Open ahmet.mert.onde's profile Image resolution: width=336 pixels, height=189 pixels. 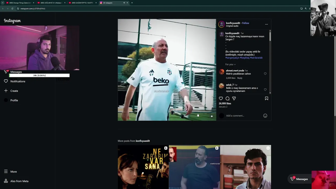point(235,71)
